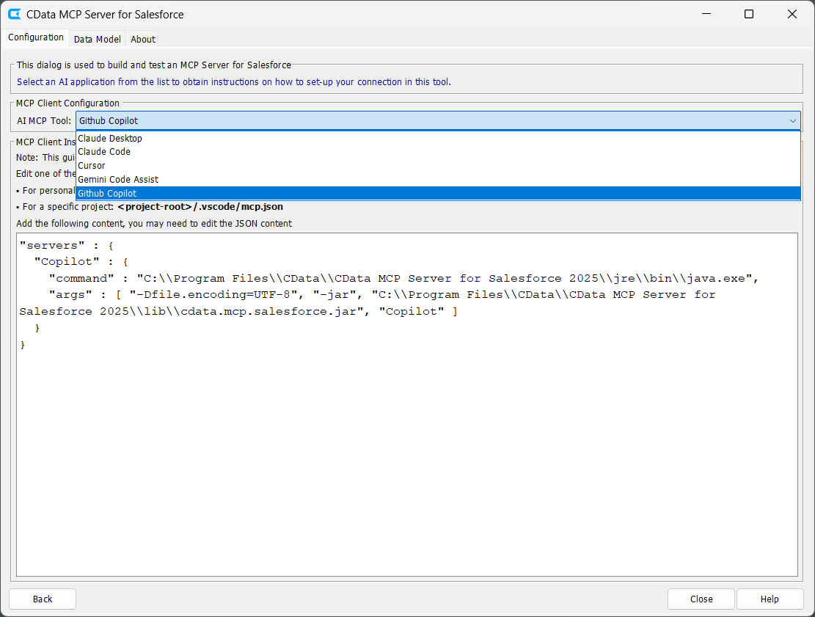This screenshot has width=815, height=617.
Task: Open the Data Model tab
Action: coord(98,39)
